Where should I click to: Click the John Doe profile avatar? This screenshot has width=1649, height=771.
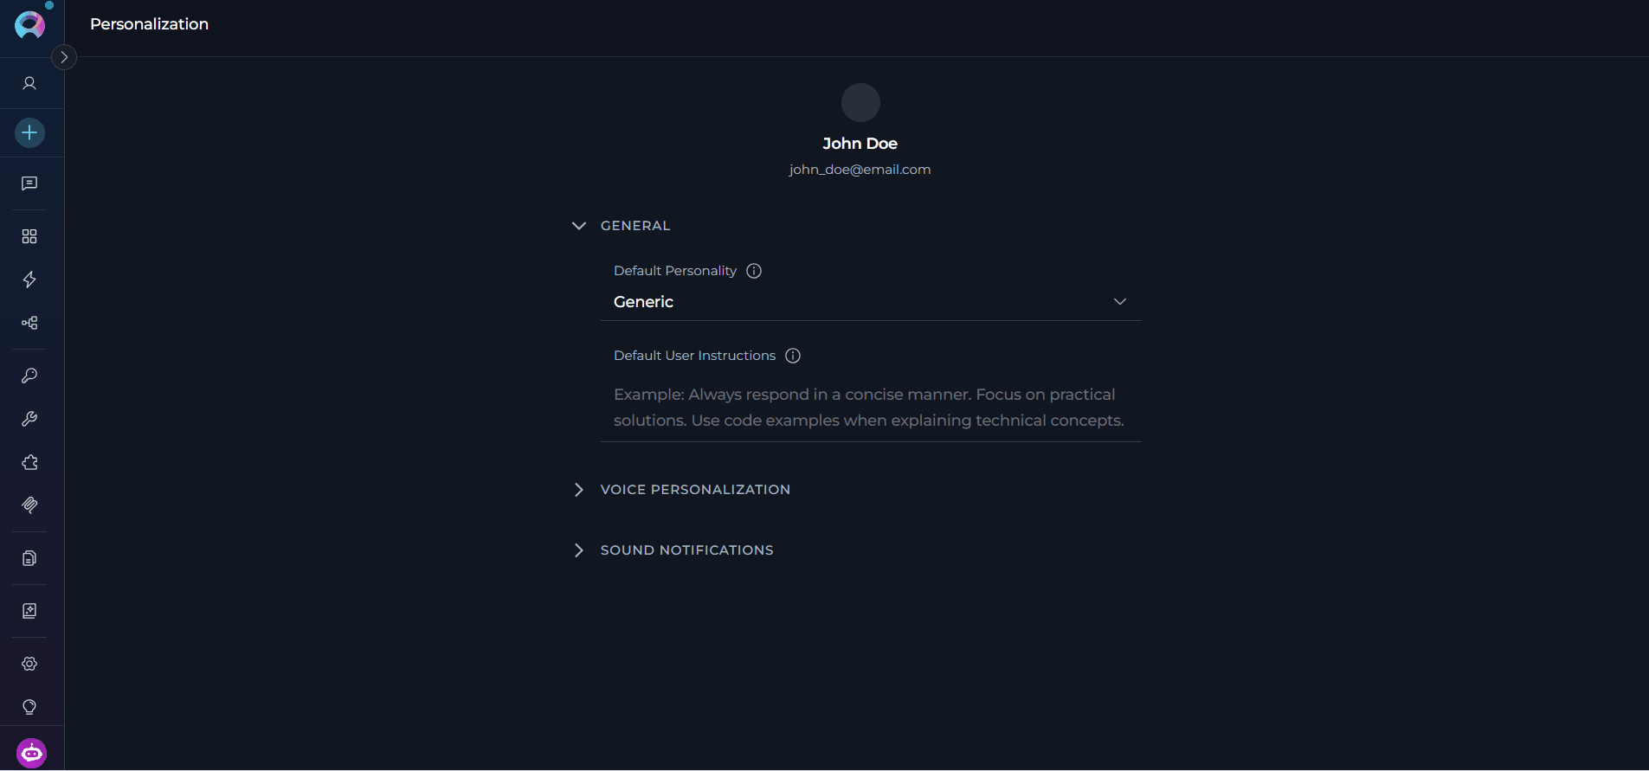pyautogui.click(x=860, y=103)
